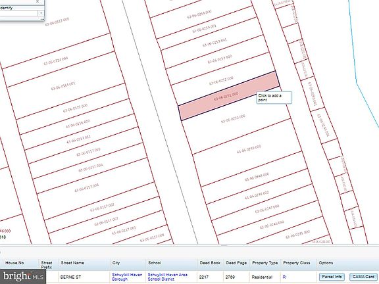This screenshot has height=284, width=379.
Task: Follow the Schuylkill Haven Borough link
Action: [127, 277]
